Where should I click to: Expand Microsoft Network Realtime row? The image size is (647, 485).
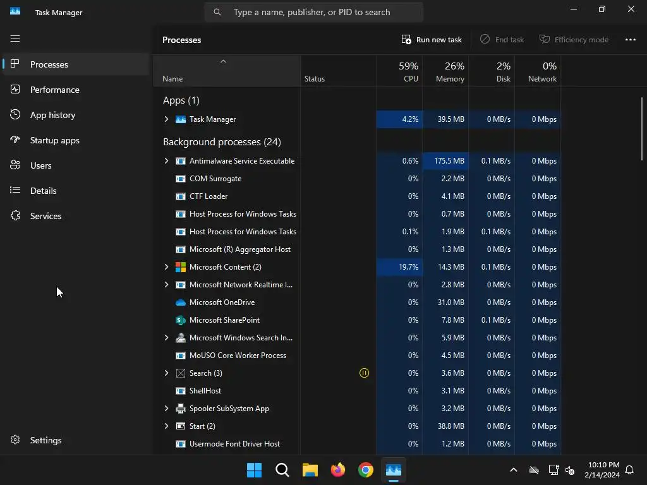click(166, 285)
